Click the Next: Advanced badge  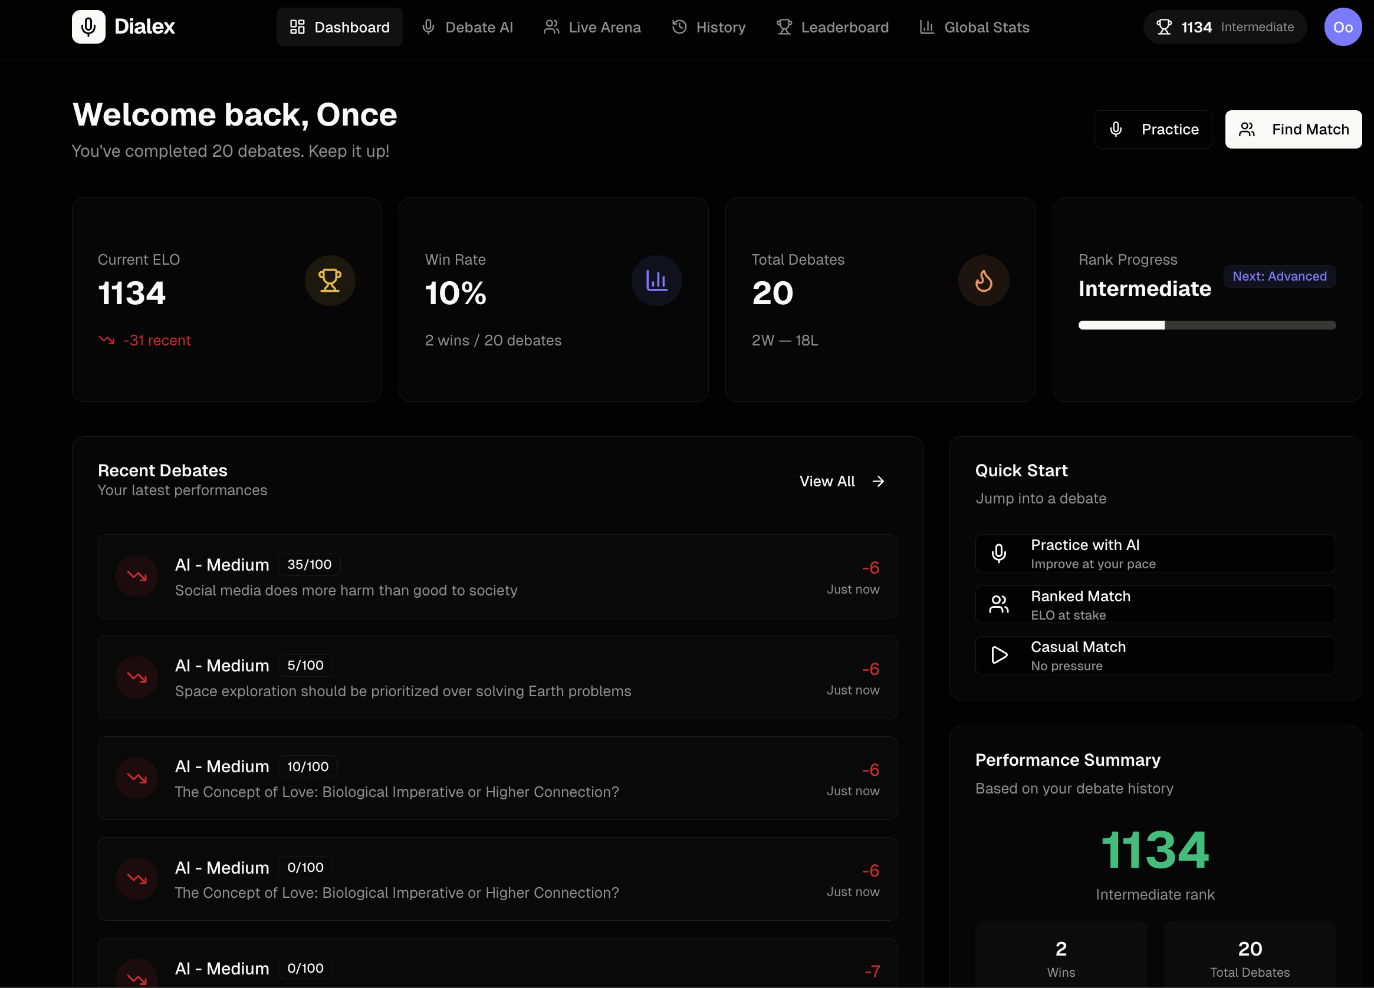(x=1279, y=276)
